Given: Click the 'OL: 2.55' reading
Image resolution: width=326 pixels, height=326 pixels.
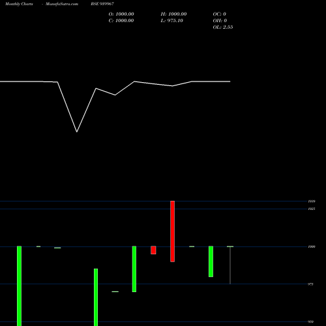Looking at the screenshot, I should [x=223, y=27].
